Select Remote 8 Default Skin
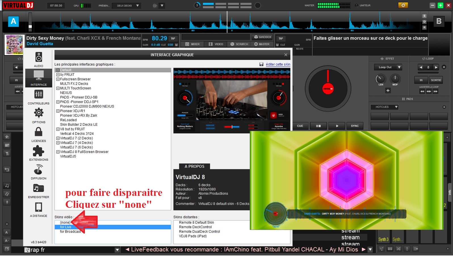This screenshot has width=453, height=256. (196, 223)
